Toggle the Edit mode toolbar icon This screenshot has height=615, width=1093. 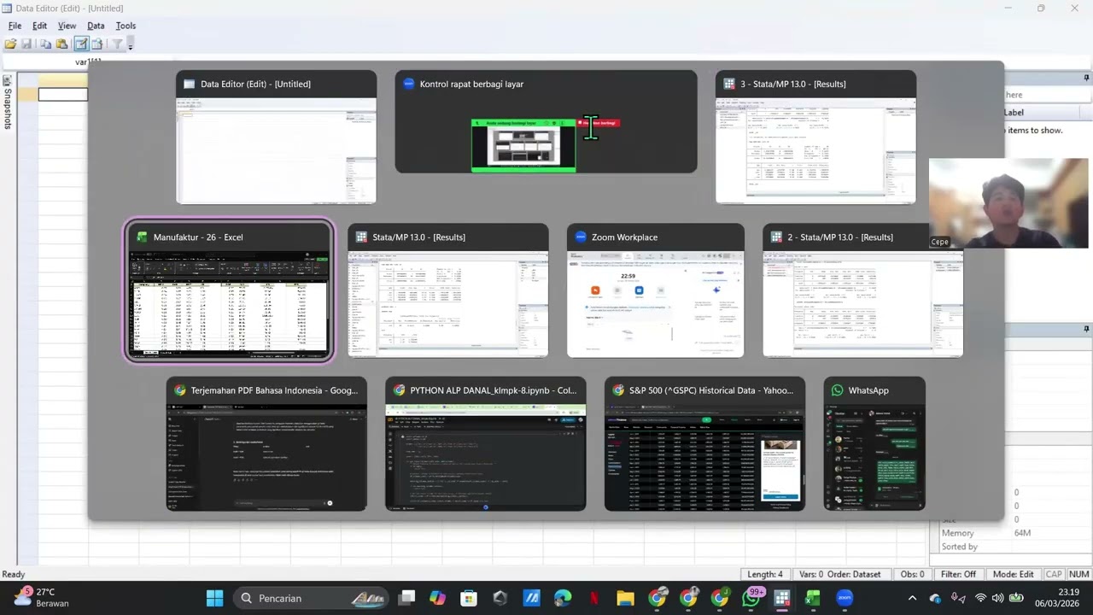coord(81,44)
